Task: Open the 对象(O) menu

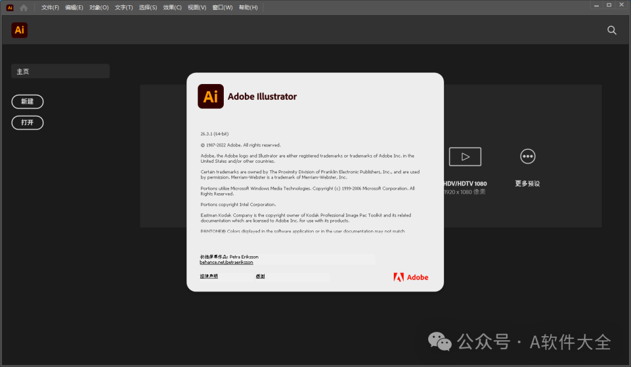Action: (99, 8)
